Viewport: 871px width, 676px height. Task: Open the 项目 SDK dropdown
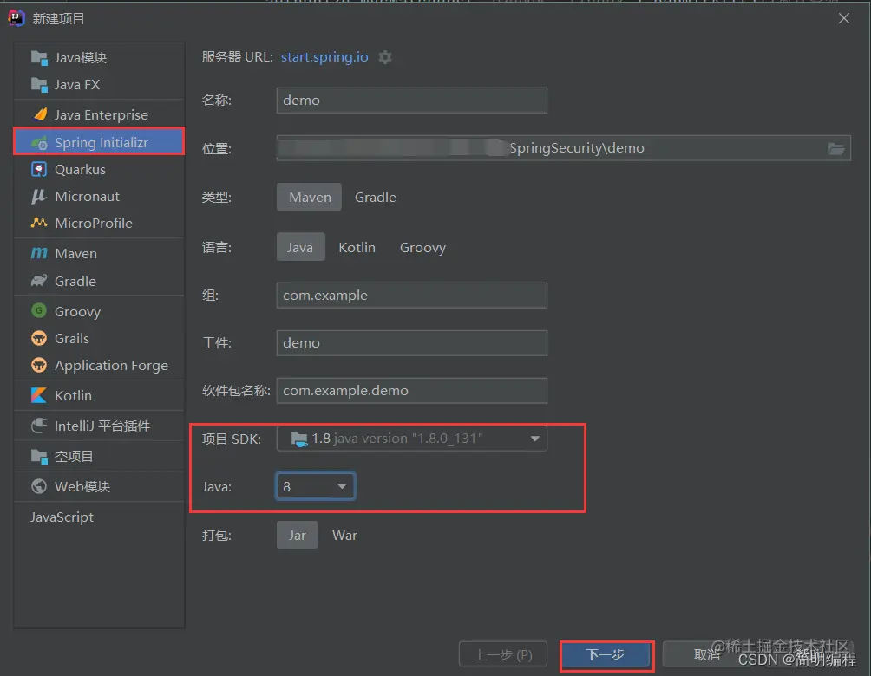411,439
